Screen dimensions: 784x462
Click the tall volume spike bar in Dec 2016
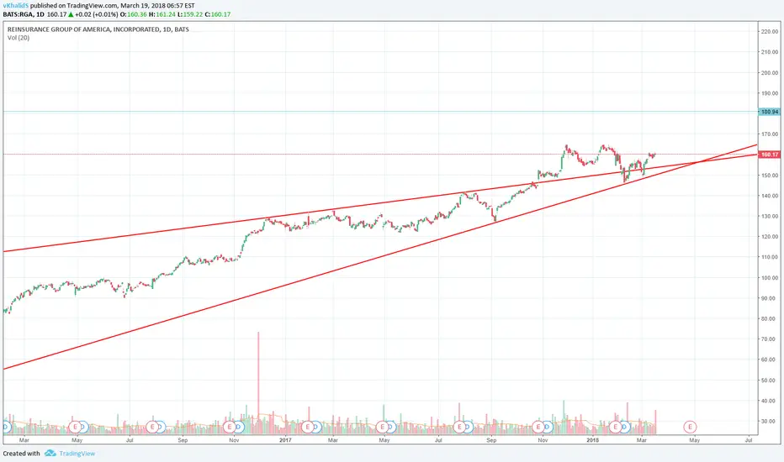coord(258,382)
